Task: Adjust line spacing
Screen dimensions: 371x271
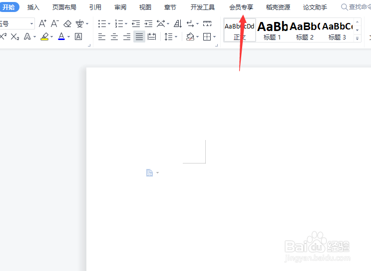Action: click(168, 36)
